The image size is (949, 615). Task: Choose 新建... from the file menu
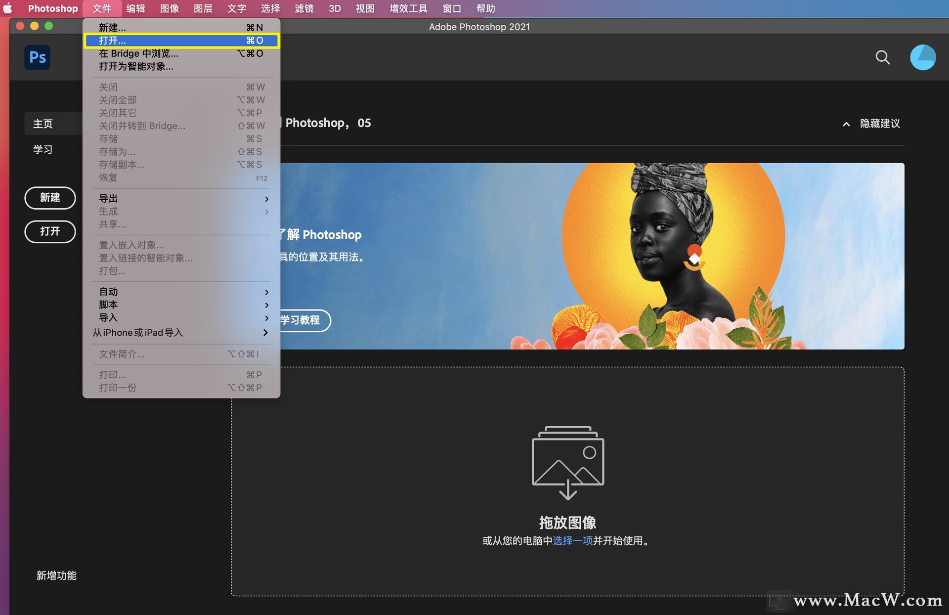tap(181, 28)
